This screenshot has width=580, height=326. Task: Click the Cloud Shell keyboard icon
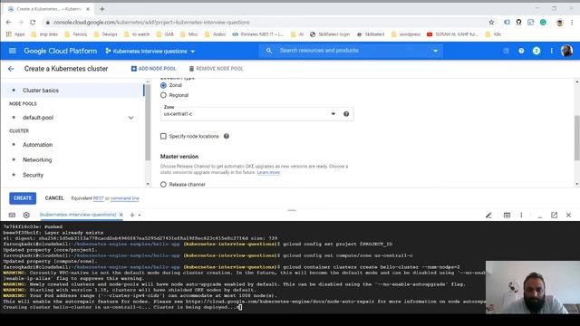coord(12,216)
